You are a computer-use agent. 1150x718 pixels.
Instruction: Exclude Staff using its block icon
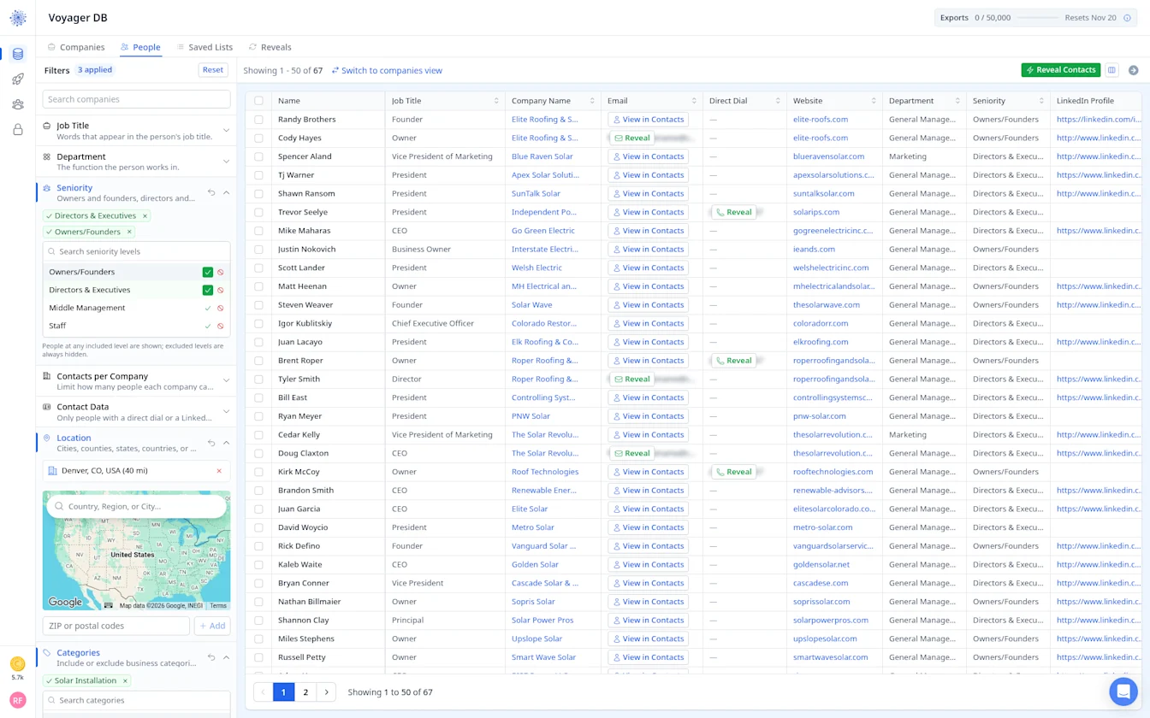[x=220, y=326]
